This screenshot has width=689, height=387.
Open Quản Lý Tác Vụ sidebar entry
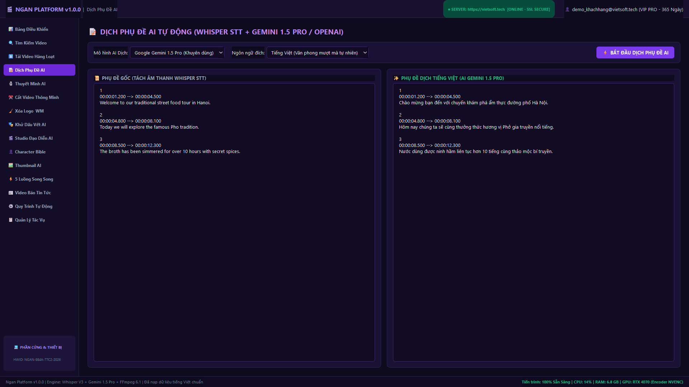click(39, 220)
